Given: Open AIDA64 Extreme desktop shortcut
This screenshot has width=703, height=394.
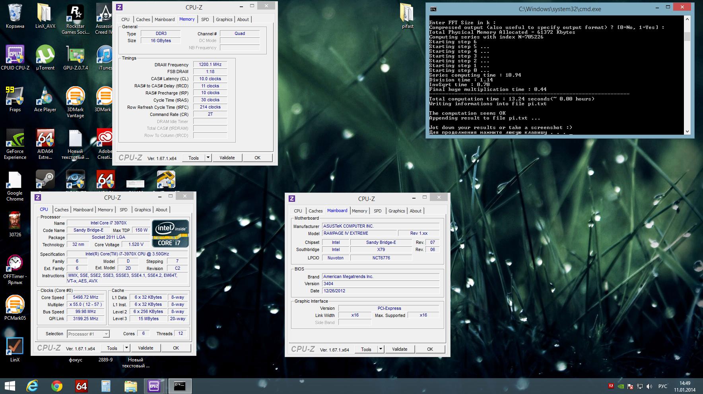Looking at the screenshot, I should 45,144.
